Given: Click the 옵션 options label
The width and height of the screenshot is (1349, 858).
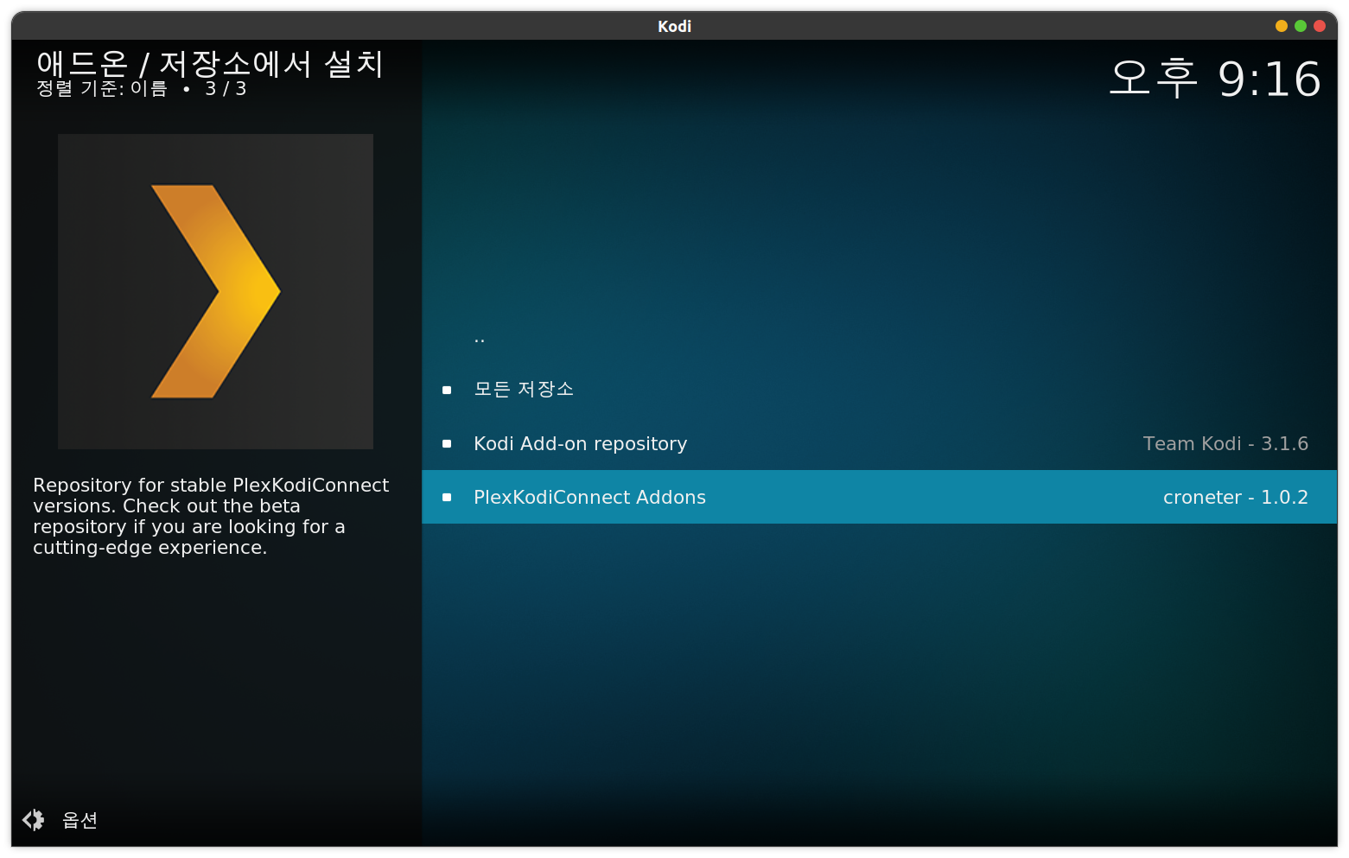Looking at the screenshot, I should (x=80, y=820).
